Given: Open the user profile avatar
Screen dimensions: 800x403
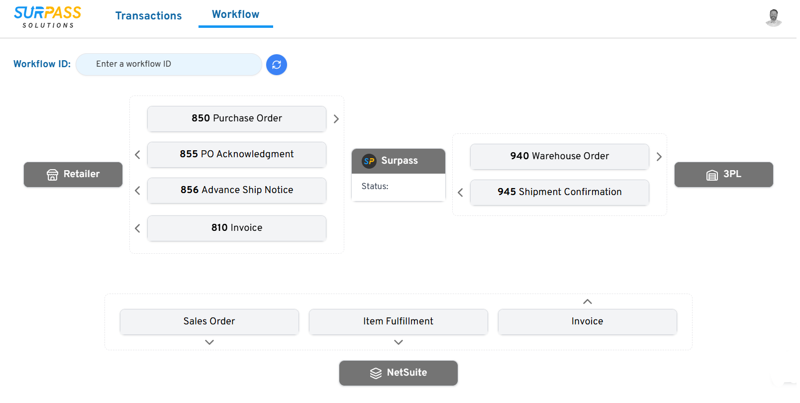Looking at the screenshot, I should tap(773, 17).
